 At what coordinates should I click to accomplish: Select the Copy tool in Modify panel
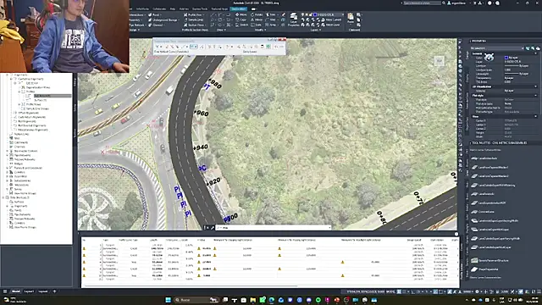(241, 20)
